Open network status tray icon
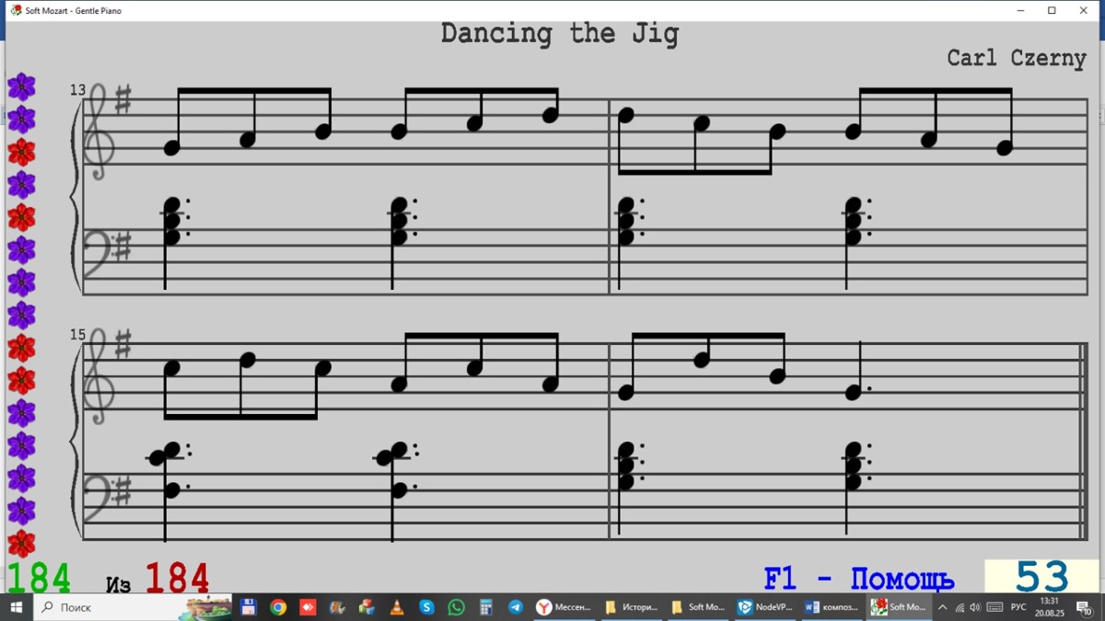Screen dimensions: 1105x621 (960, 607)
